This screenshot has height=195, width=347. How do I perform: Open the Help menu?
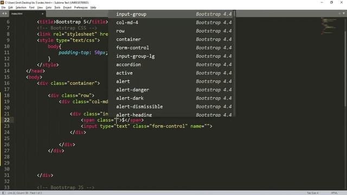pos(93,8)
